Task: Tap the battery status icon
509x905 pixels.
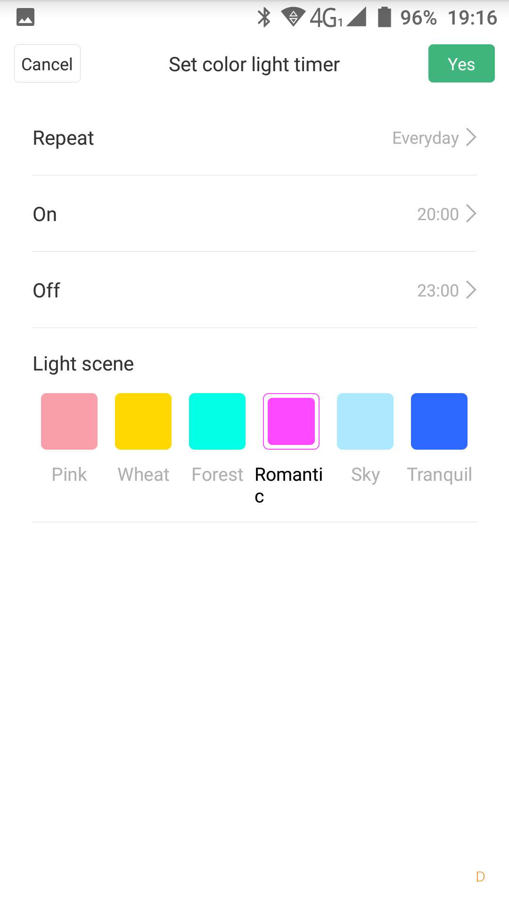Action: pyautogui.click(x=385, y=17)
